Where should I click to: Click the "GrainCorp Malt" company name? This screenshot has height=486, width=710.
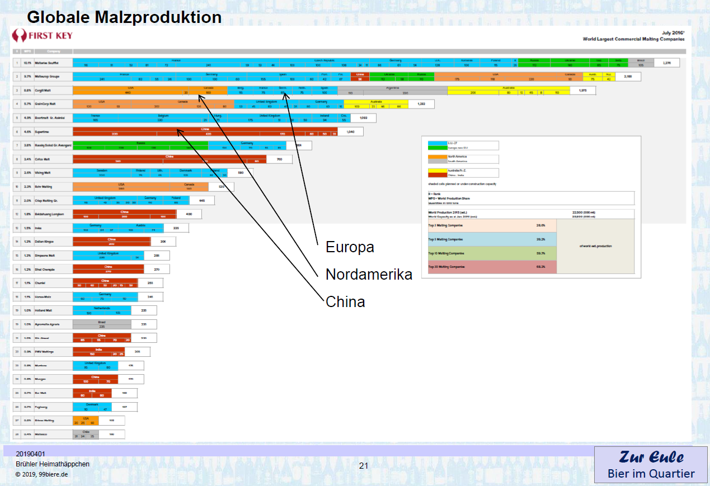[x=45, y=104]
